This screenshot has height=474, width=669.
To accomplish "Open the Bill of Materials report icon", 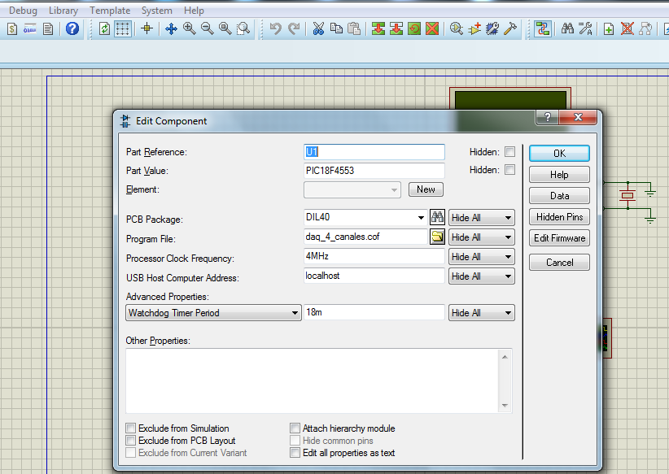I will (x=12, y=29).
